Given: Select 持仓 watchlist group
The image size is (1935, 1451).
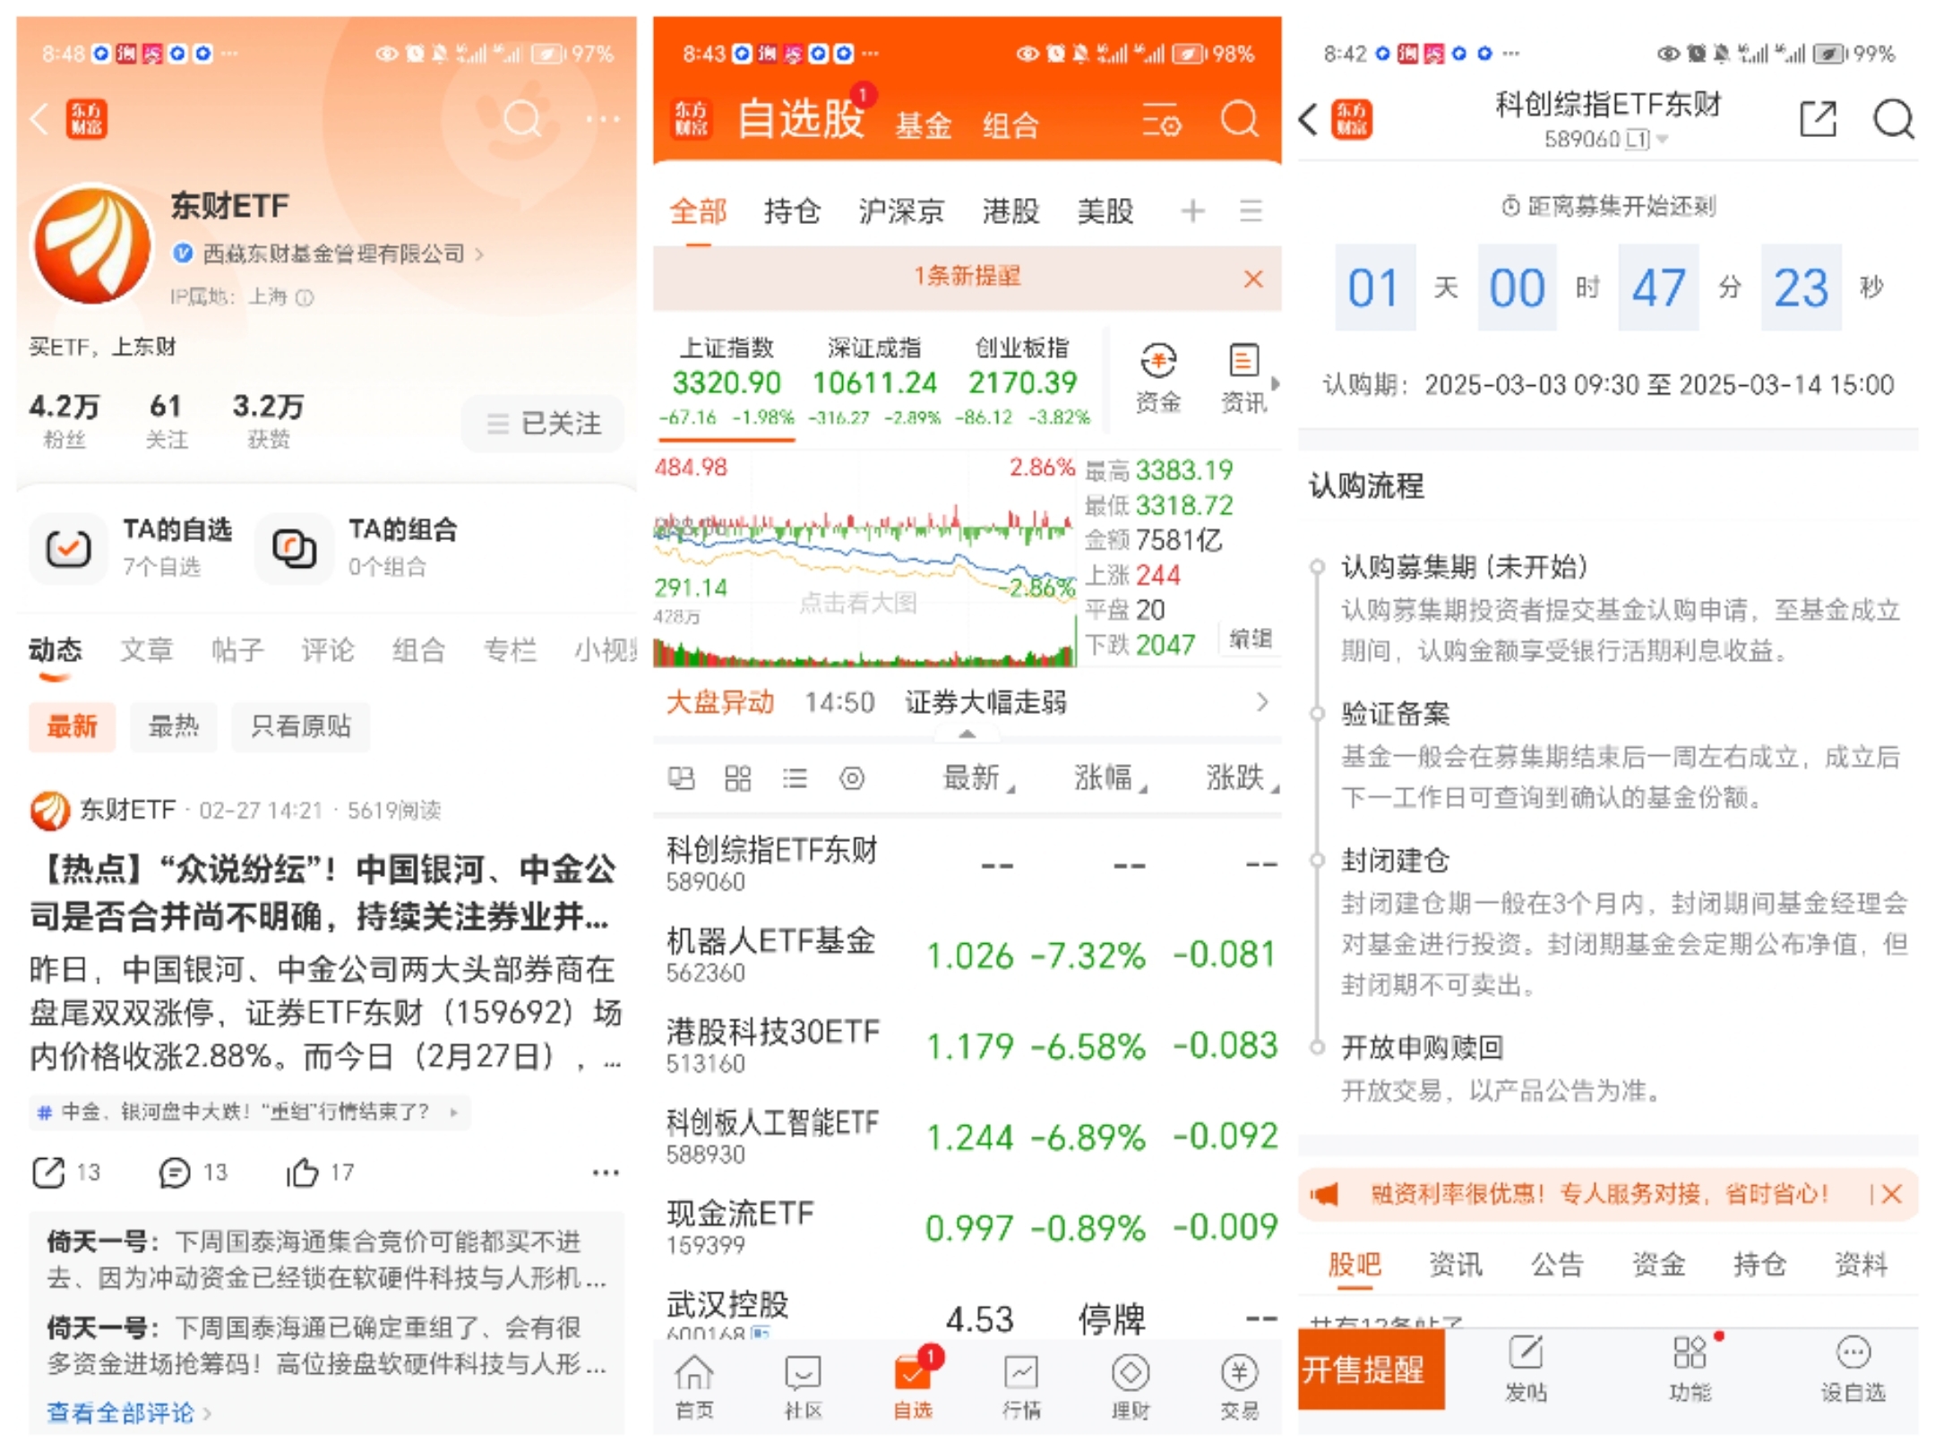Looking at the screenshot, I should pyautogui.click(x=792, y=211).
